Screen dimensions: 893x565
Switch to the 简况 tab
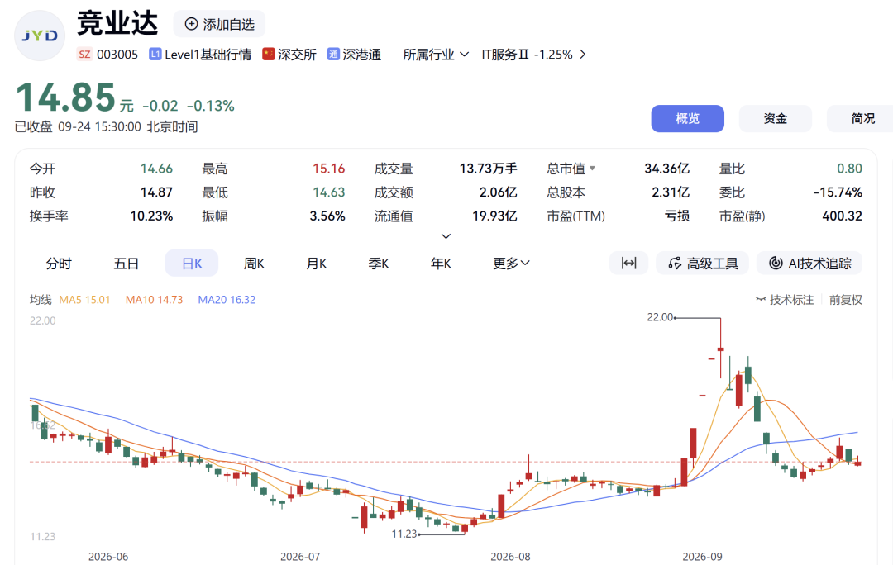[x=861, y=118]
